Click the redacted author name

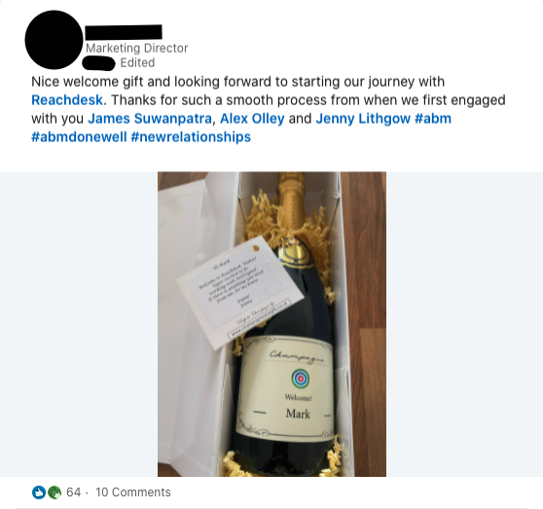click(124, 32)
